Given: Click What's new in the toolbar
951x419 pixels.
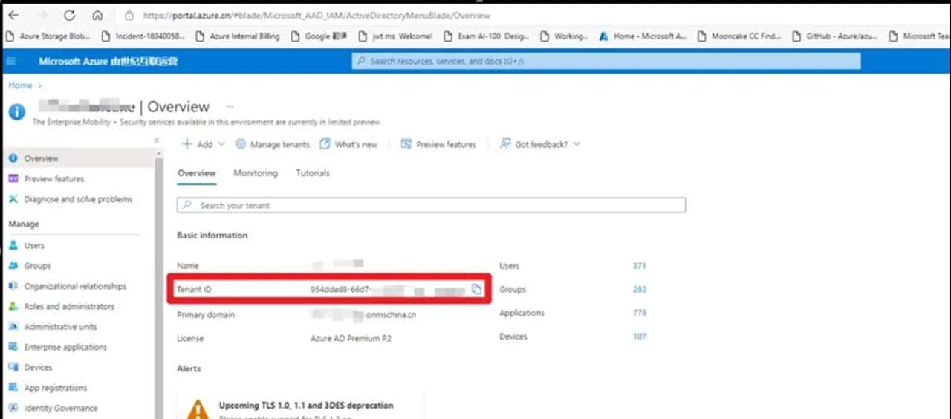Looking at the screenshot, I should [348, 144].
